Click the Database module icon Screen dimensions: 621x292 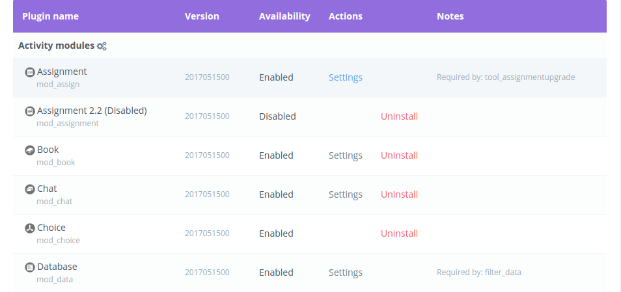(30, 267)
